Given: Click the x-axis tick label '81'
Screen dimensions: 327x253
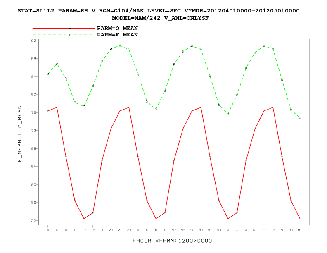Looking at the screenshot, I should coord(291,230).
